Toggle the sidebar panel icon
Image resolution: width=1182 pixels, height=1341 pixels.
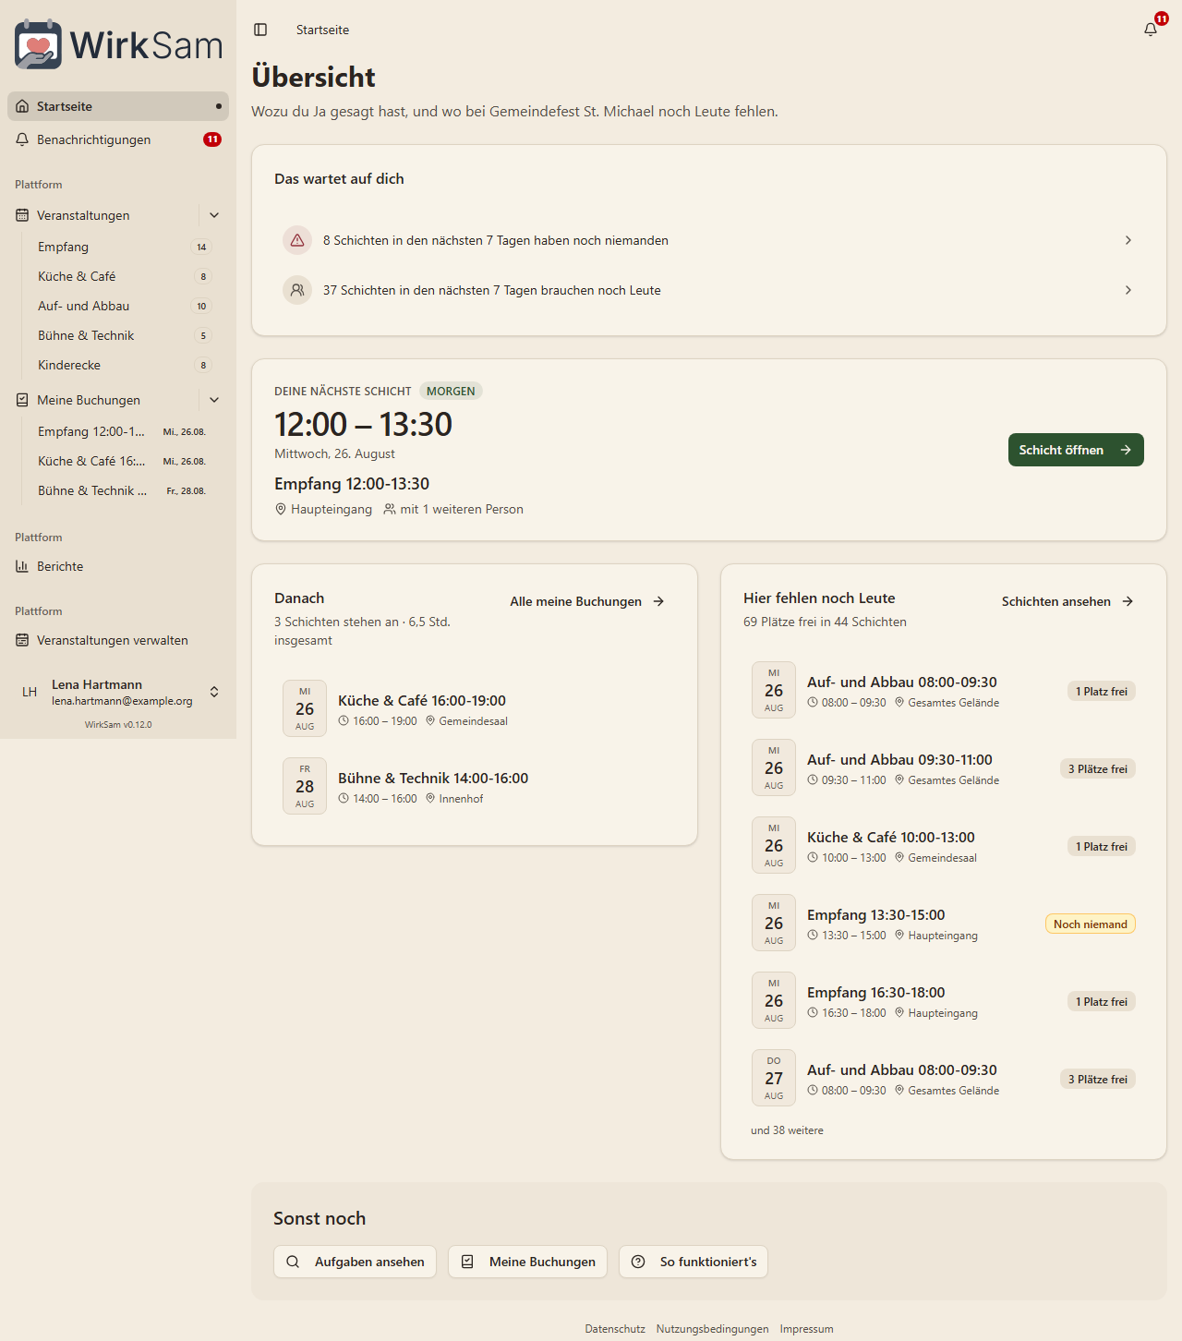pyautogui.click(x=260, y=30)
